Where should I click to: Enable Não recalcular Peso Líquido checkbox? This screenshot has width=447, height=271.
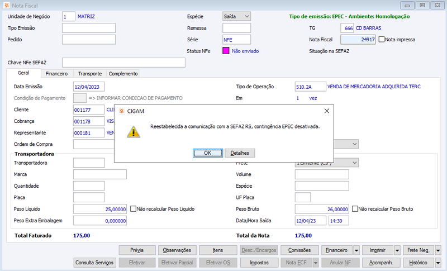click(133, 209)
